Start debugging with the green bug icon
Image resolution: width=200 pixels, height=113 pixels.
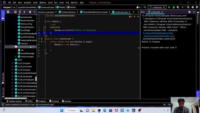(x=174, y=7)
